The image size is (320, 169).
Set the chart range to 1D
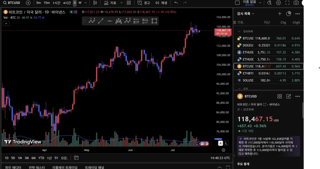(x=6, y=158)
